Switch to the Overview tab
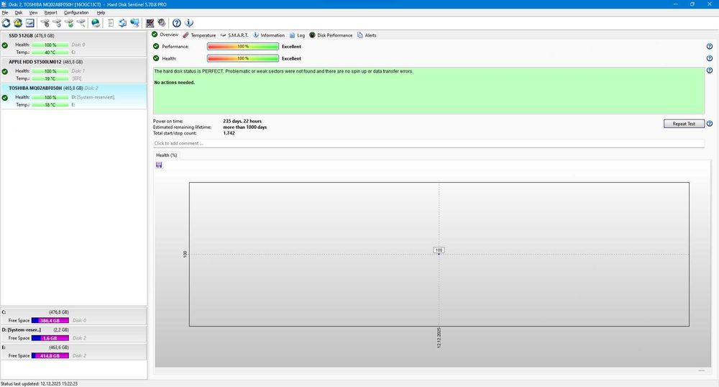The width and height of the screenshot is (719, 387). [x=165, y=35]
